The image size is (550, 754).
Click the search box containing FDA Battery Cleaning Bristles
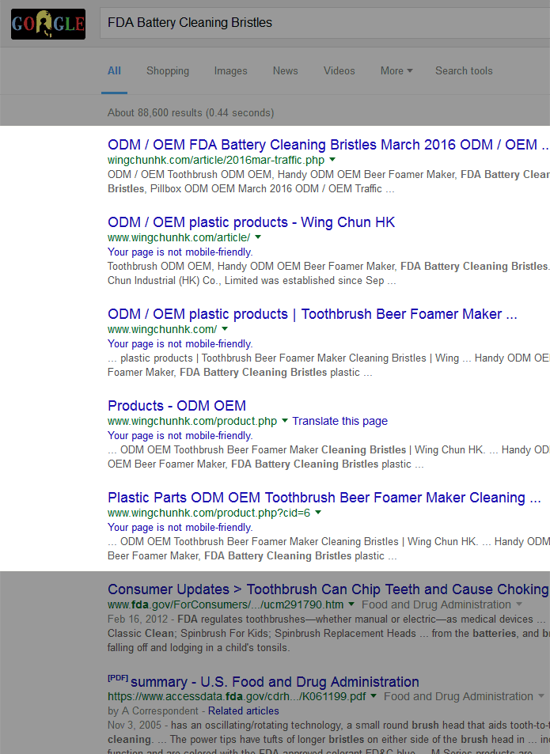pos(325,23)
